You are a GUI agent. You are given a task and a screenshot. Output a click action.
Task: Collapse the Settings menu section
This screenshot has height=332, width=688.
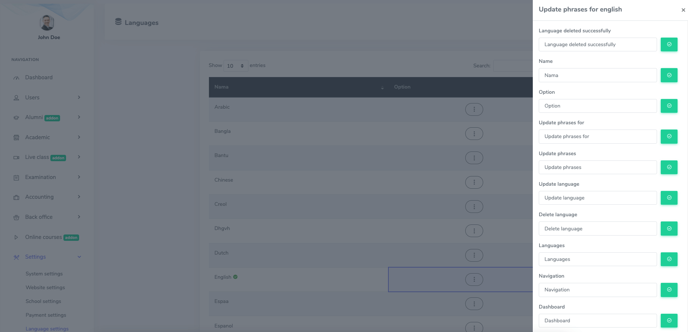click(x=79, y=257)
